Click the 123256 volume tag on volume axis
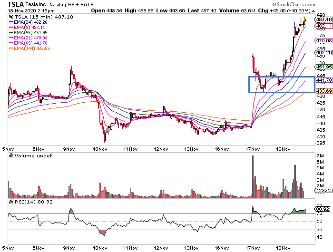333x252 pixels. click(323, 191)
